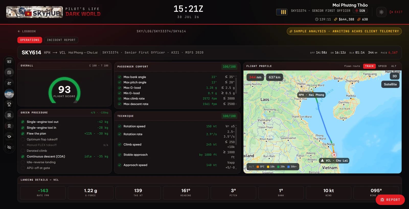Click the three-stripe rank epaulette badge

pyautogui.click(x=282, y=12)
